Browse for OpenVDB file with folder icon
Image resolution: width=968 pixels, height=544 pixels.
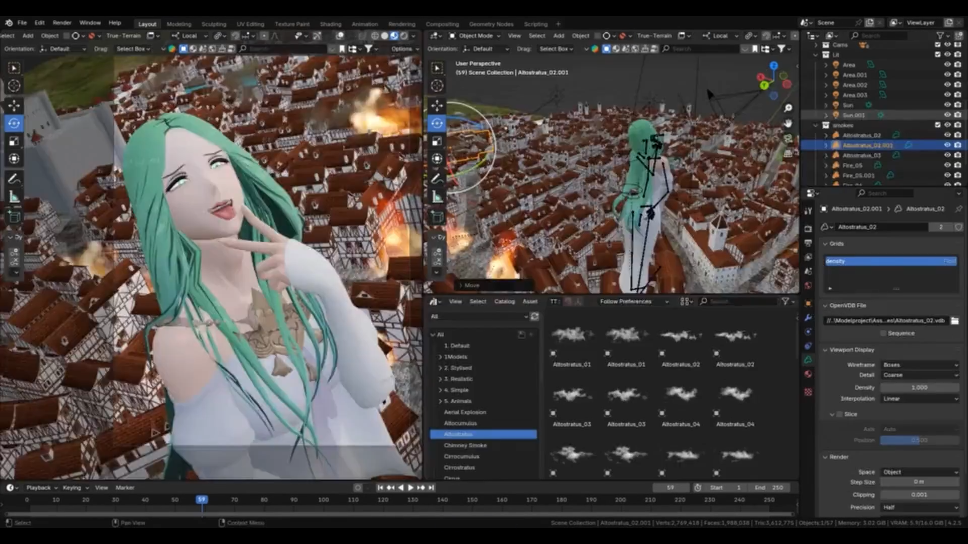pos(954,321)
